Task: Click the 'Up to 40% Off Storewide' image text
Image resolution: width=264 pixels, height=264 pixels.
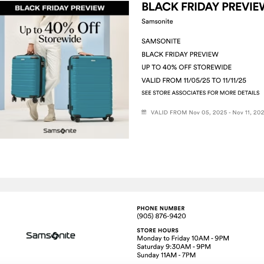Action: (60, 33)
